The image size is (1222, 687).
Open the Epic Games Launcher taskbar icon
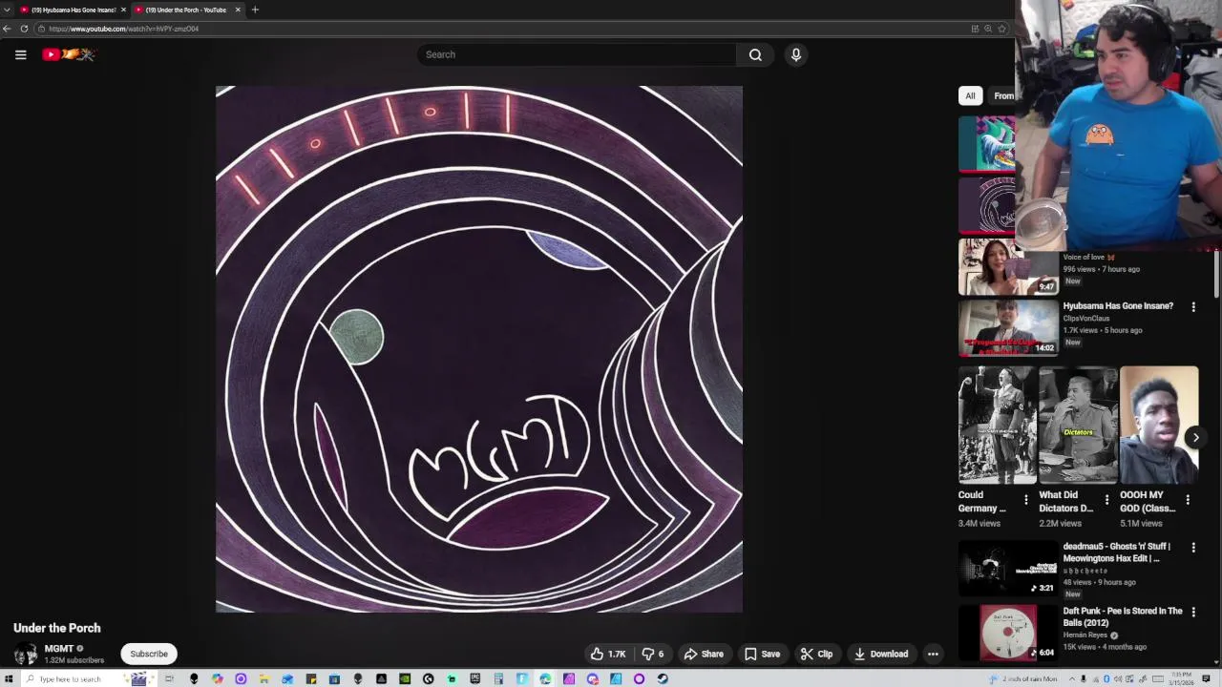[474, 678]
